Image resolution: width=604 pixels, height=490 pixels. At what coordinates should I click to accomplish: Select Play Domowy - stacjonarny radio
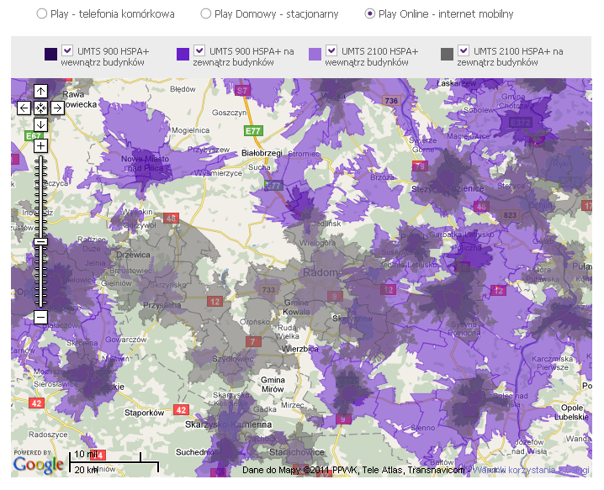pyautogui.click(x=206, y=13)
